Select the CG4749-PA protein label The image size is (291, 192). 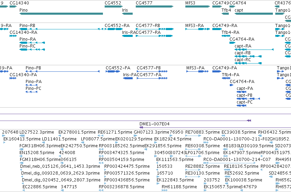coord(225,68)
